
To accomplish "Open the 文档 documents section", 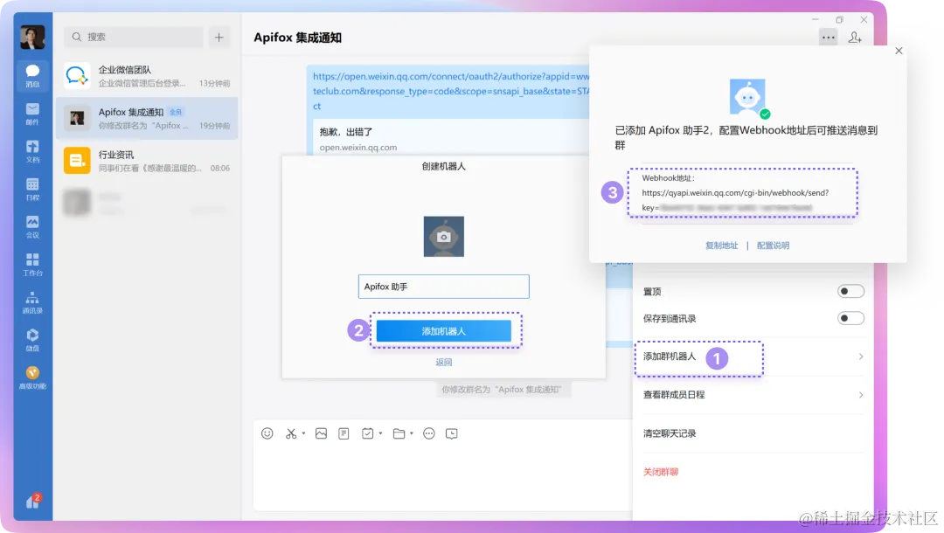I will point(32,151).
